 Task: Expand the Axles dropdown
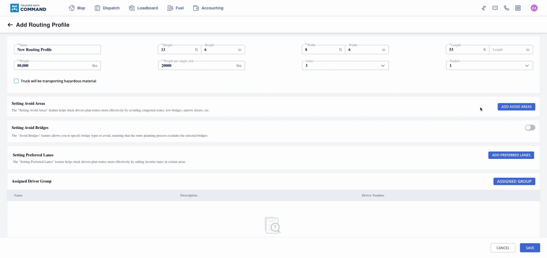[x=345, y=66]
